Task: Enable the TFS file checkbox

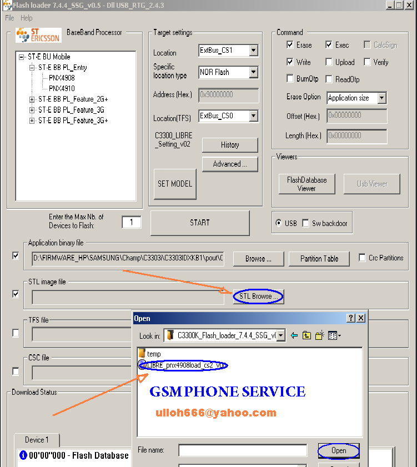Action: [x=16, y=333]
